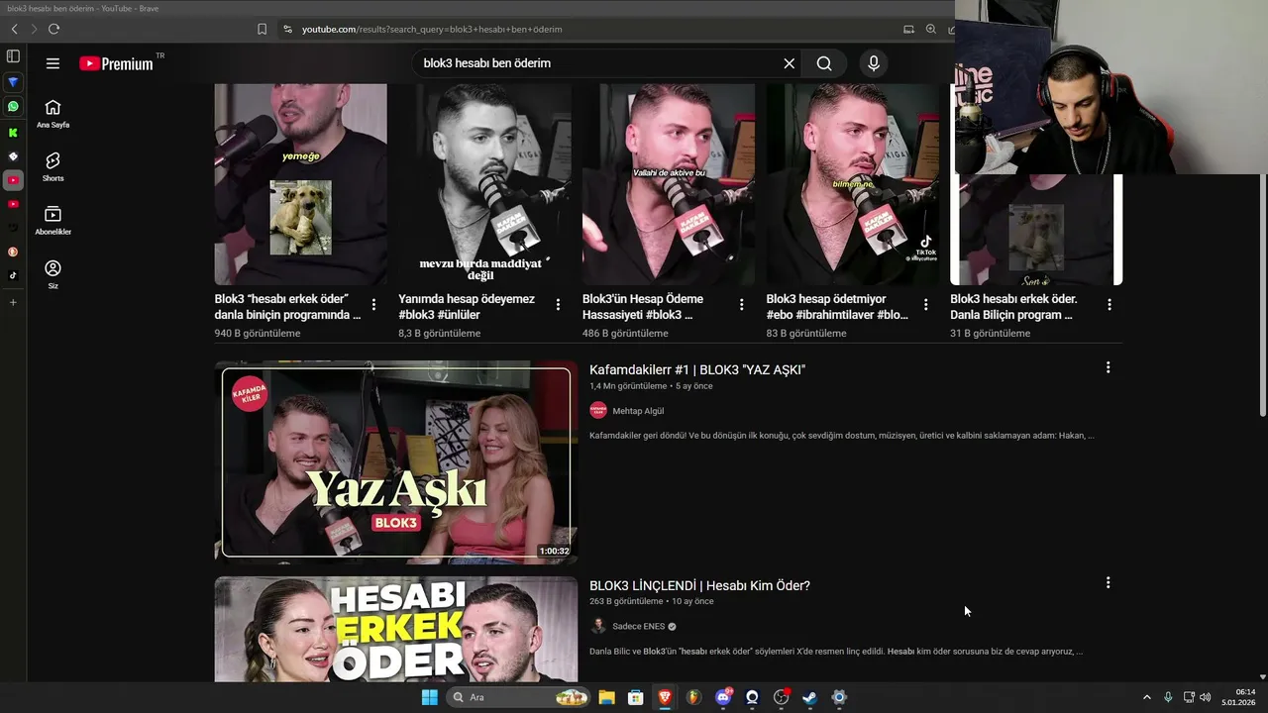Open WhatsApp from Brave sidebar
Screen dimensions: 1268x713
pyautogui.click(x=13, y=107)
